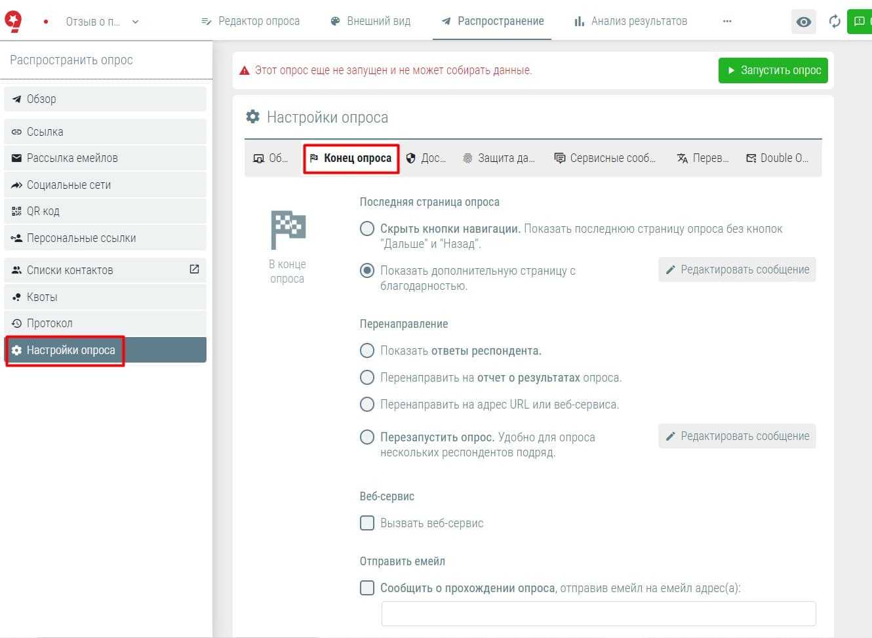Click Редактировать сообщение next to thank-you page option
Screen dimensions: 872x638
click(x=737, y=269)
